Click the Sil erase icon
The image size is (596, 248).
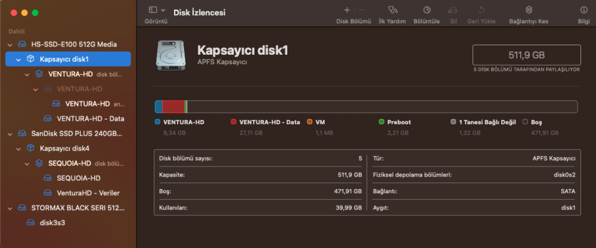pyautogui.click(x=453, y=10)
